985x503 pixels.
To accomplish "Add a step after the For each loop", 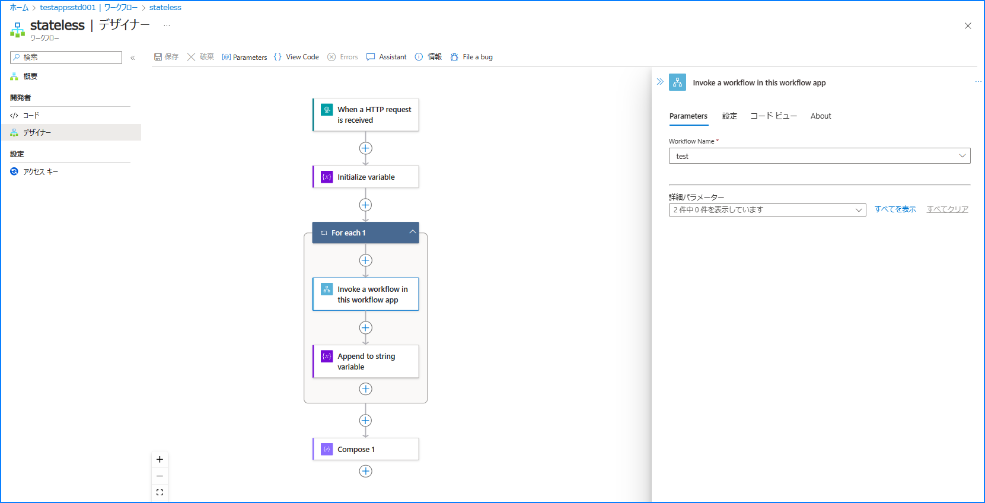I will 366,421.
